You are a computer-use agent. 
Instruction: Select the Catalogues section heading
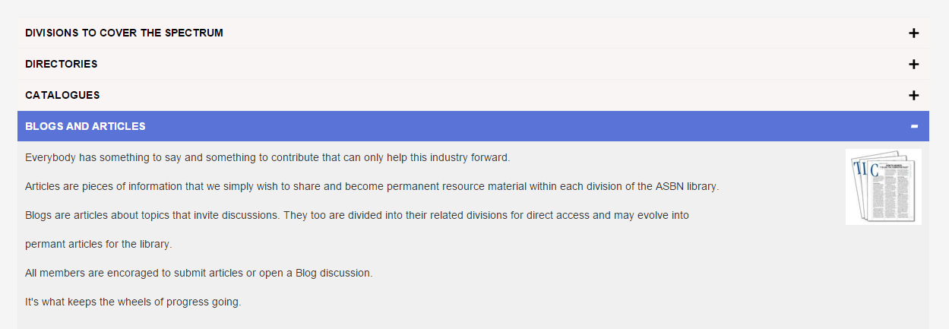(x=62, y=96)
